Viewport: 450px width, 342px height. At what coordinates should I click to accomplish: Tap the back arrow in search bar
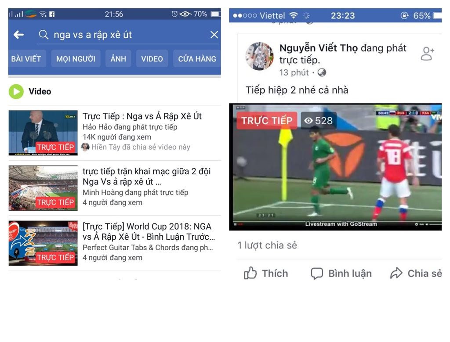18,35
